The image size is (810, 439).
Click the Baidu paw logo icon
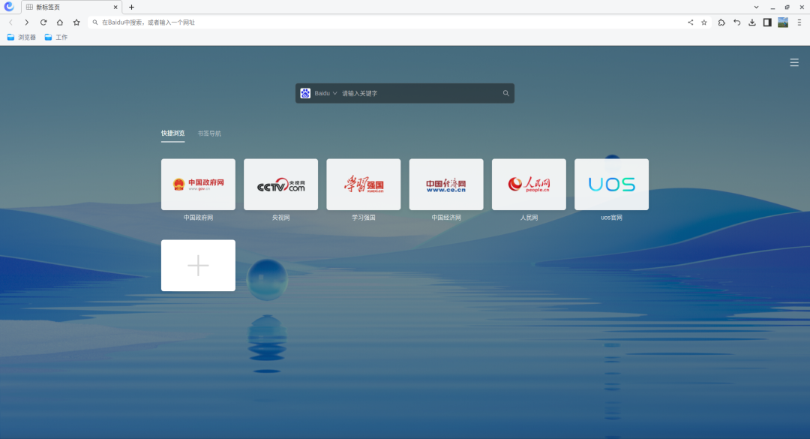pyautogui.click(x=305, y=93)
